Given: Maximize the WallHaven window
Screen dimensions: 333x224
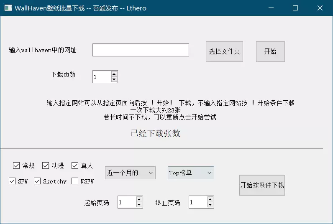Looking at the screenshot, I should click(x=295, y=8).
